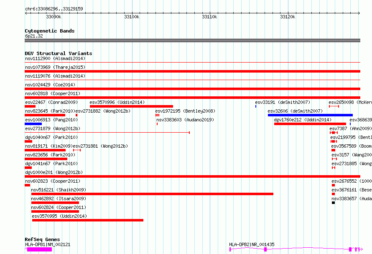Click the esv368639 variant label
372x254 pixels.
tap(361, 120)
